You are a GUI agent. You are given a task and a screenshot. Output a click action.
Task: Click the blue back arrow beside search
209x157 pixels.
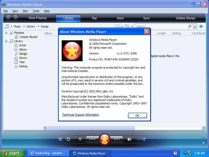201,26
